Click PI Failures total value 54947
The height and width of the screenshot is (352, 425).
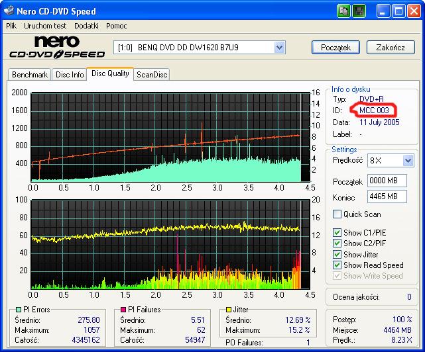click(x=195, y=340)
